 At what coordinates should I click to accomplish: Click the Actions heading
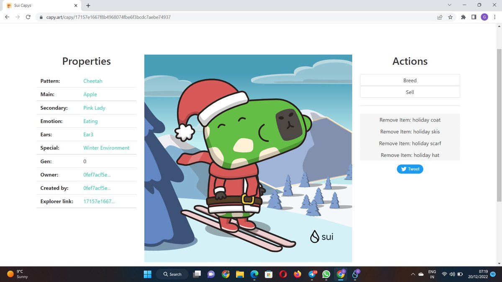410,61
